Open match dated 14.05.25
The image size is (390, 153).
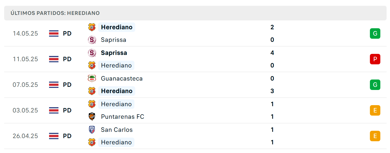[x=195, y=33]
